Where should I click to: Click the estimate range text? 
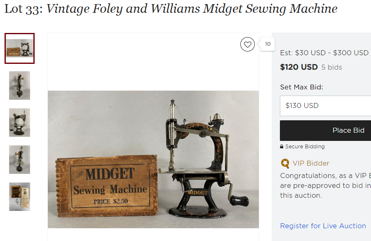click(324, 53)
